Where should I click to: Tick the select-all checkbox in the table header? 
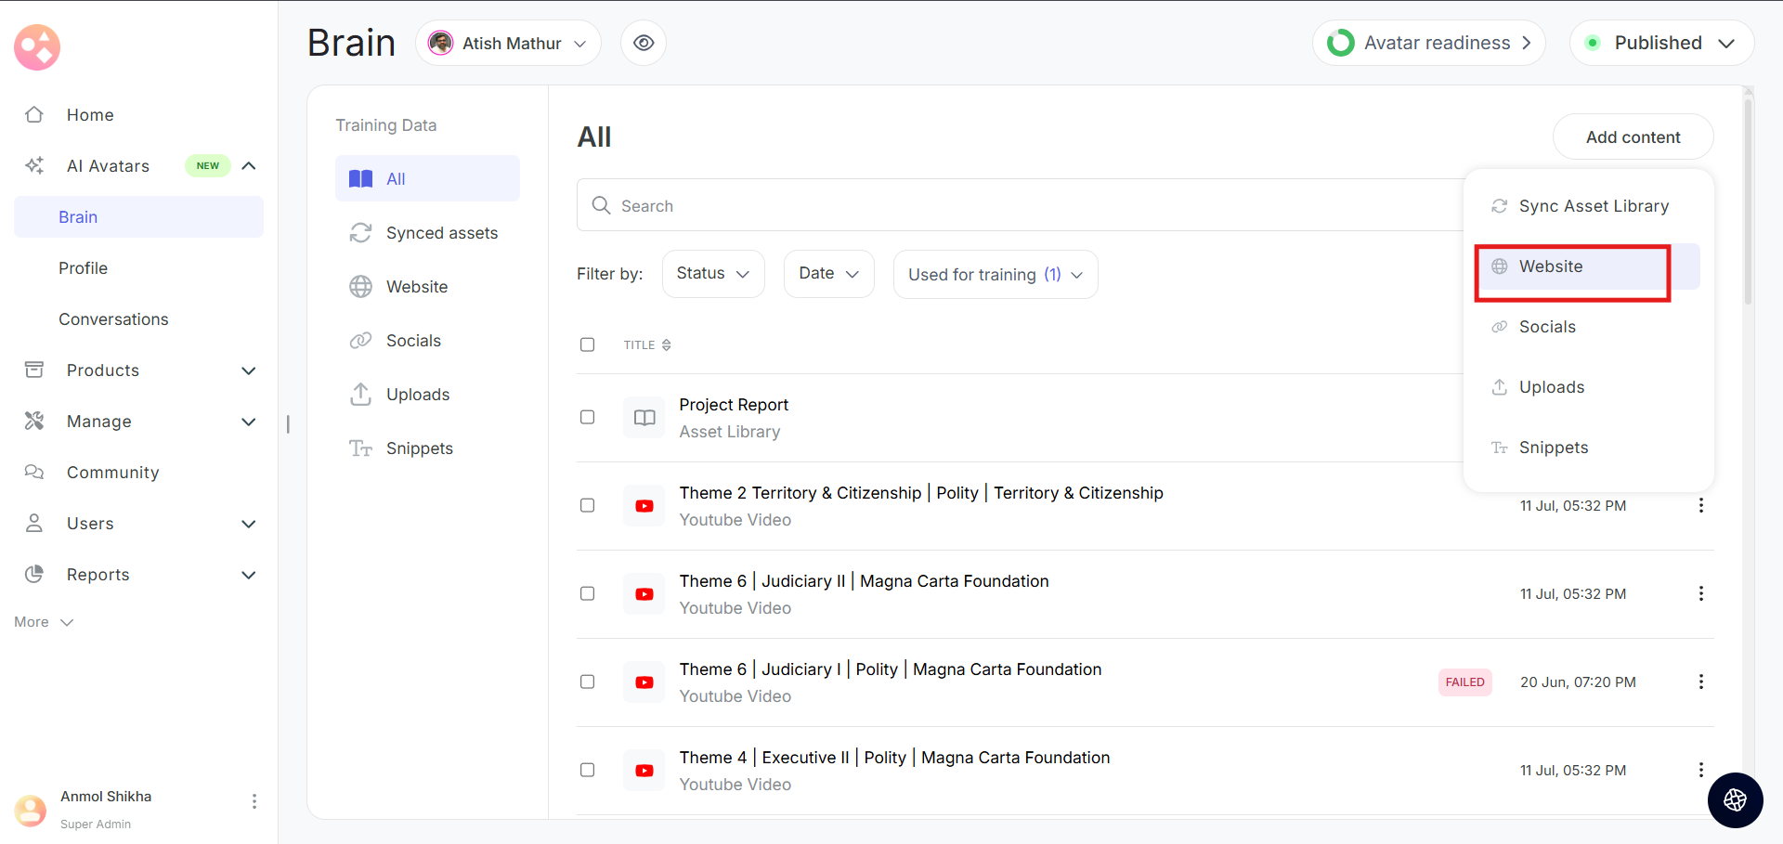(587, 345)
